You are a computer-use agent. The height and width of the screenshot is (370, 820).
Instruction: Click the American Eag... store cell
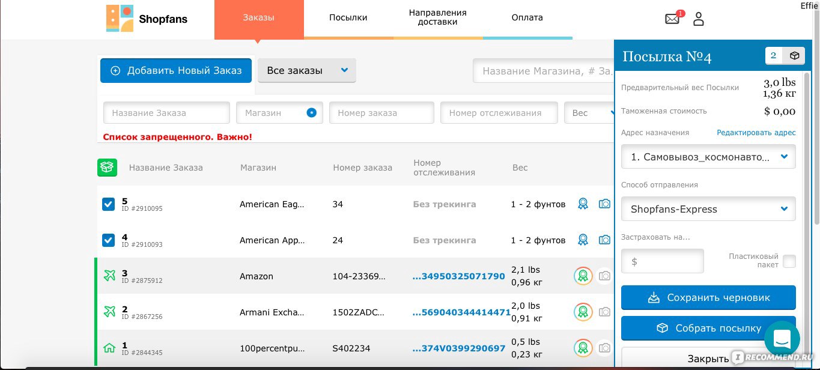[x=272, y=204]
